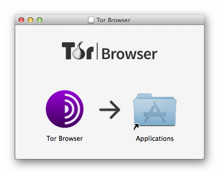The height and width of the screenshot is (174, 219).
Task: Select the "Applications" folder label
Action: pos(155,139)
